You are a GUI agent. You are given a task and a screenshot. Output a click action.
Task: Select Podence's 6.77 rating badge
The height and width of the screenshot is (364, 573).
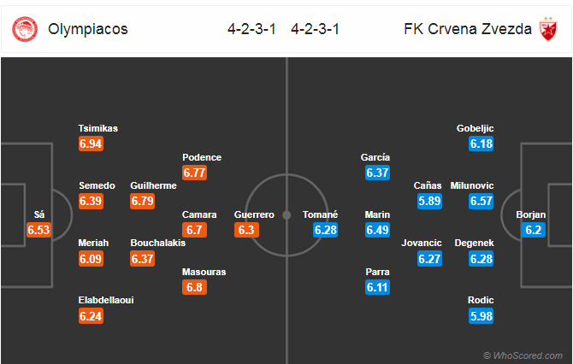(194, 173)
